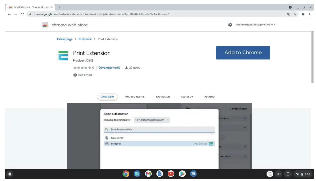The width and height of the screenshot is (316, 181).
Task: Click the 22 users text
Action: point(135,68)
